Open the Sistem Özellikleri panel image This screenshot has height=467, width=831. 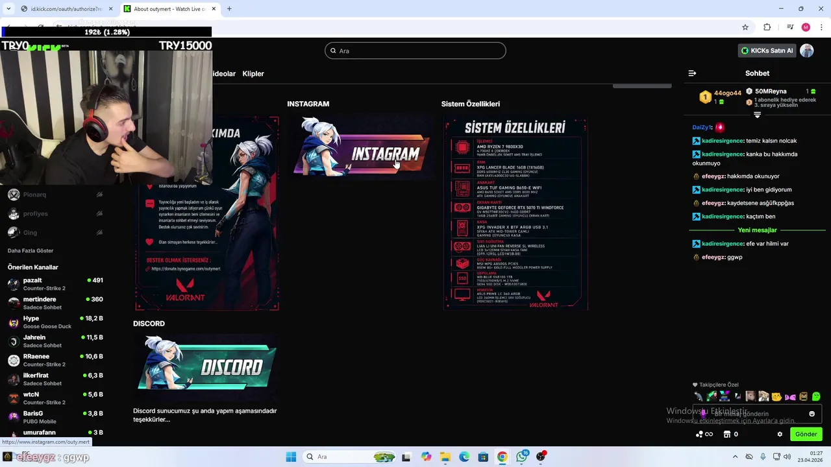[516, 214]
